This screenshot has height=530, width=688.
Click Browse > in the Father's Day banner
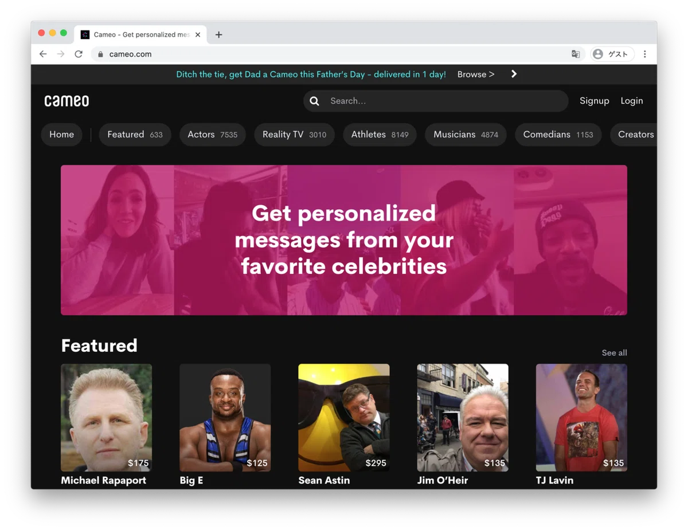click(x=476, y=74)
